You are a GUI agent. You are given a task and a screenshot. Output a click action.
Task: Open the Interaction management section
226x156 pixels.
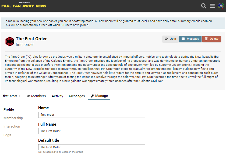coord(12,126)
